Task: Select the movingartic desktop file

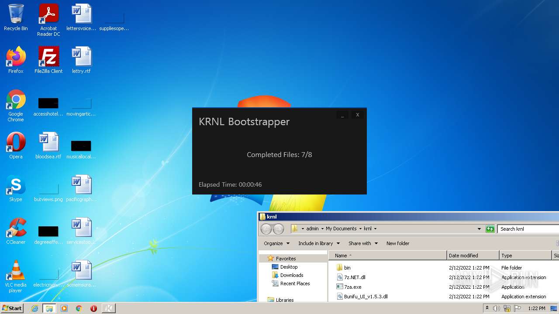Action: coord(81,107)
